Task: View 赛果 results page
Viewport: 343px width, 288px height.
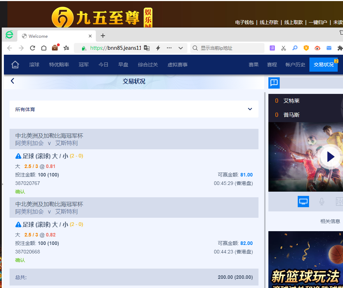Action: click(254, 65)
